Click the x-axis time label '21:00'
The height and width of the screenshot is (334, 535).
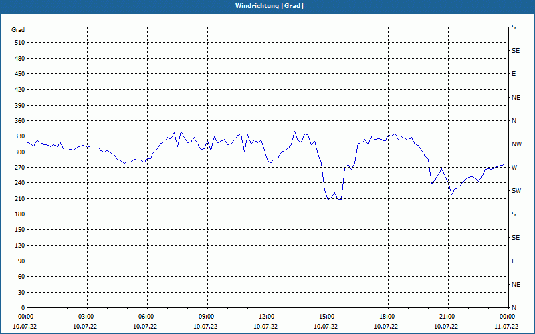coord(446,317)
